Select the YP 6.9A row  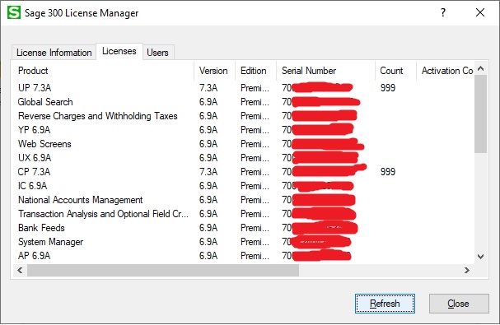point(244,130)
